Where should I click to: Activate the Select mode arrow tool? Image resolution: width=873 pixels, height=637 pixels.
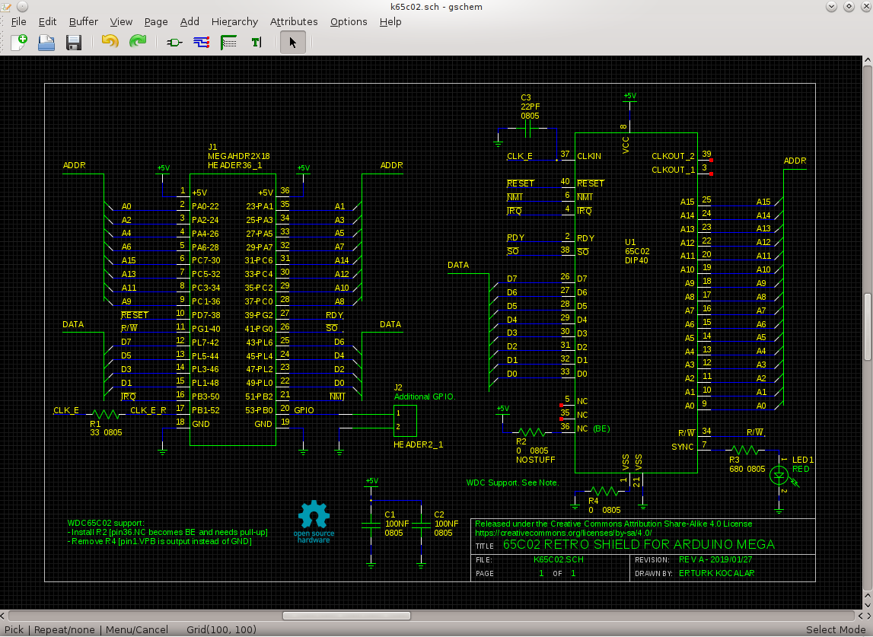tap(293, 43)
